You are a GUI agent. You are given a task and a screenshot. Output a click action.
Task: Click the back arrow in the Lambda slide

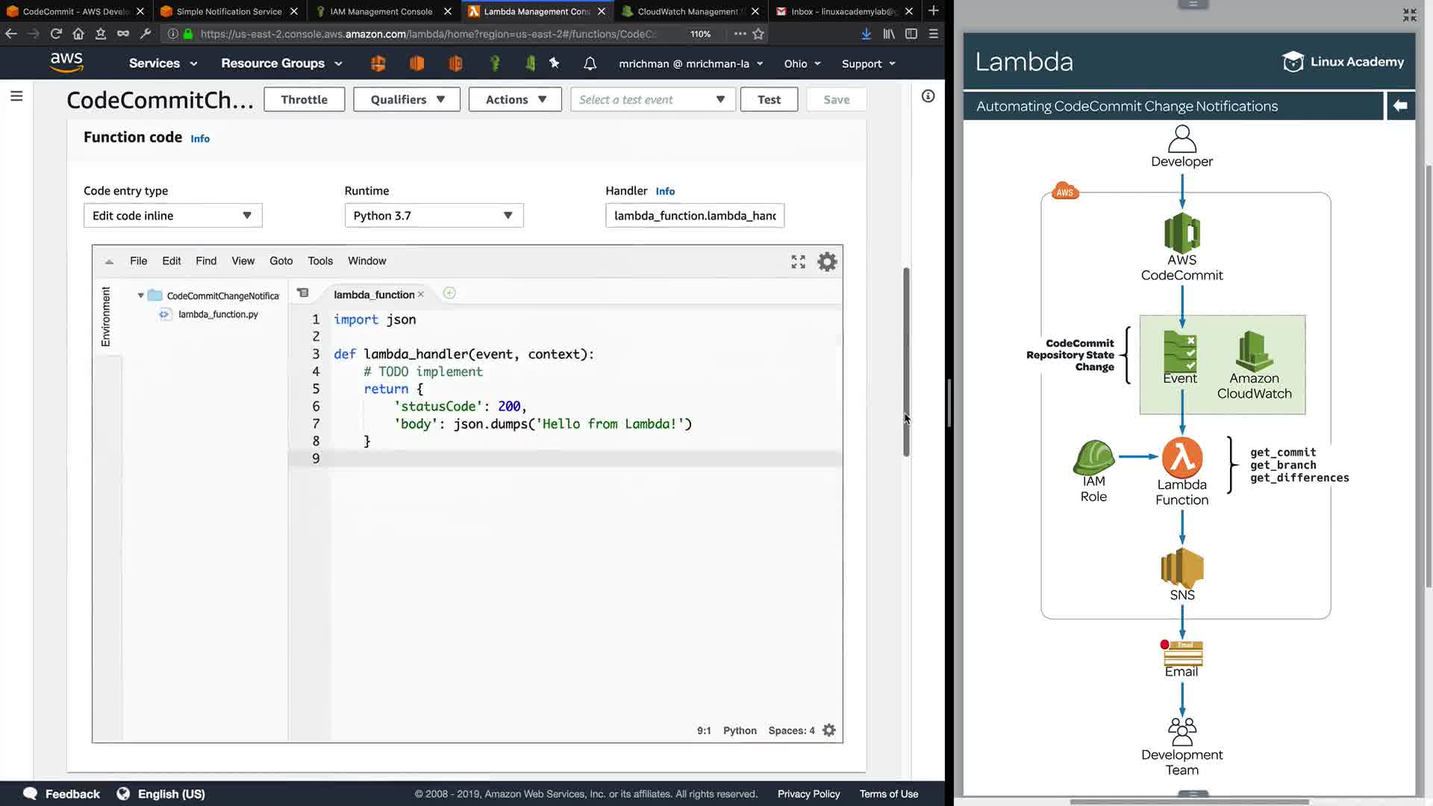1400,106
